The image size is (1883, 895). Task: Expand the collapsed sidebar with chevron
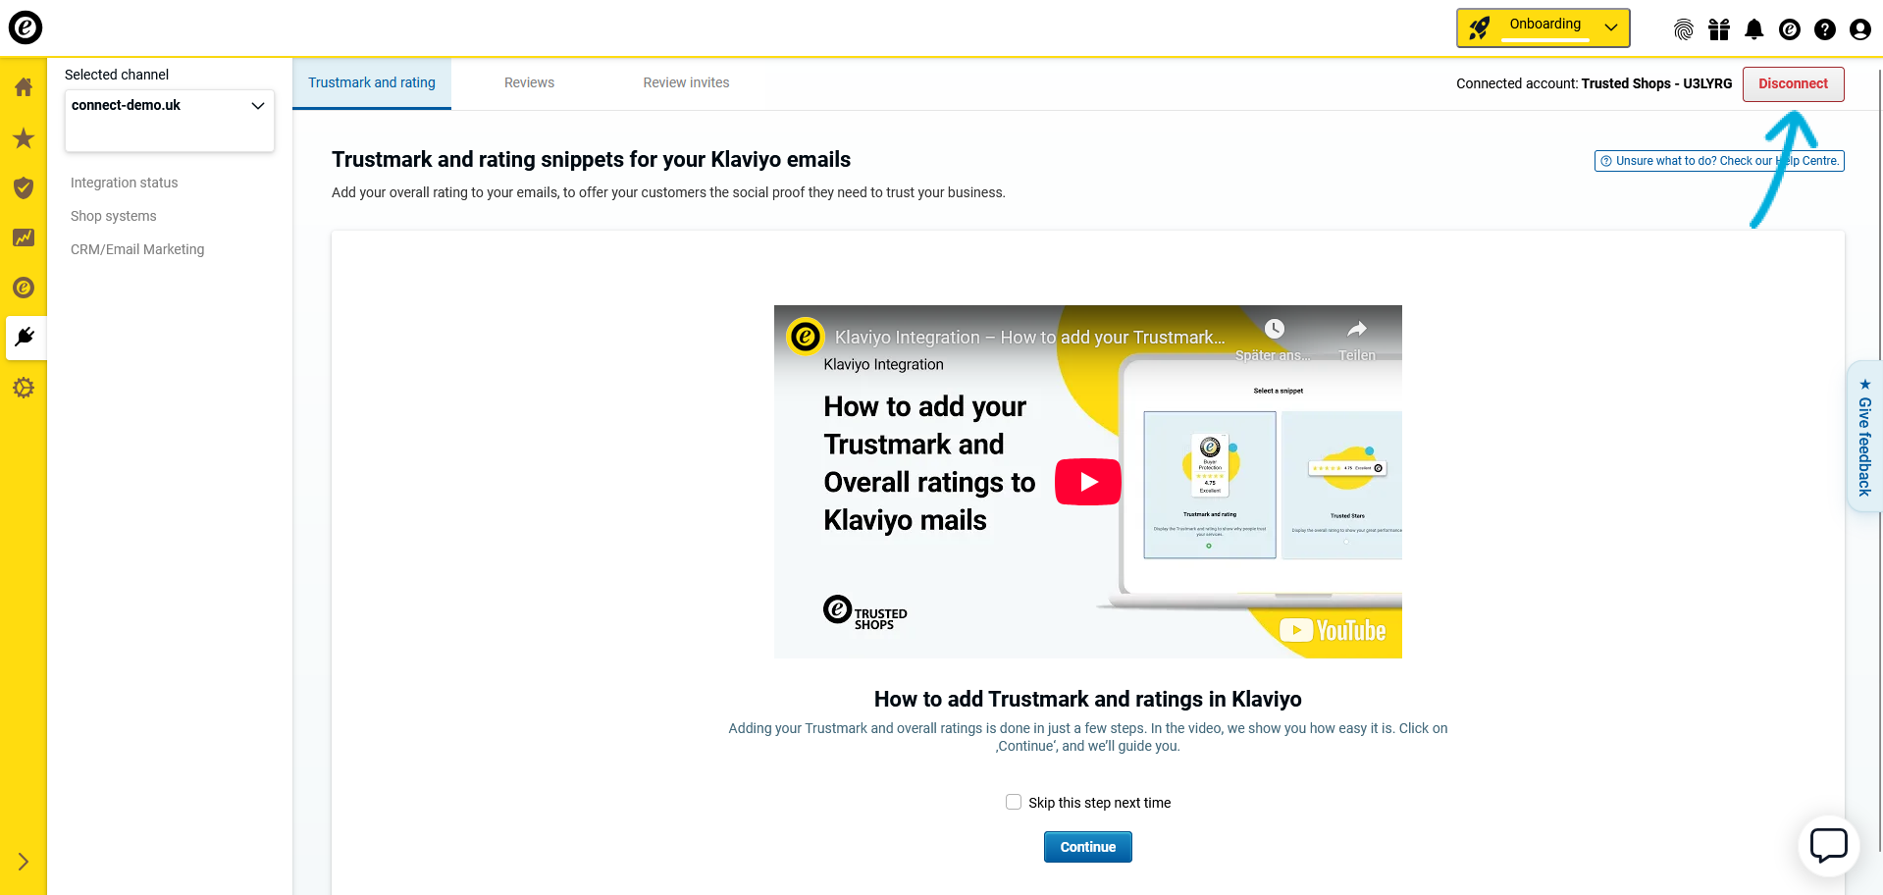click(24, 862)
